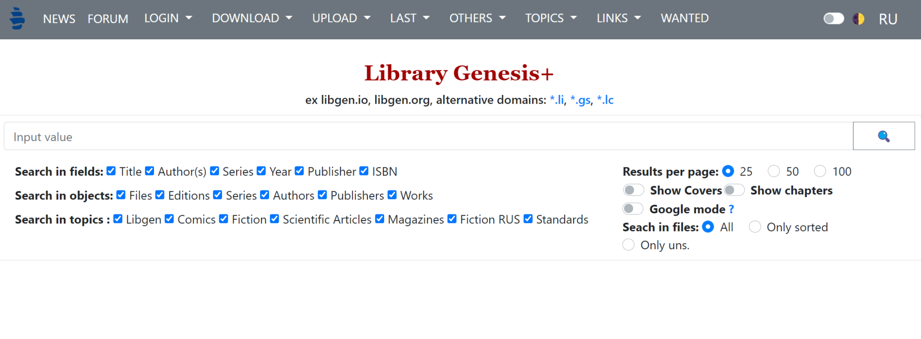This screenshot has width=921, height=339.
Task: Toggle the theme switch in navbar
Action: coord(834,19)
